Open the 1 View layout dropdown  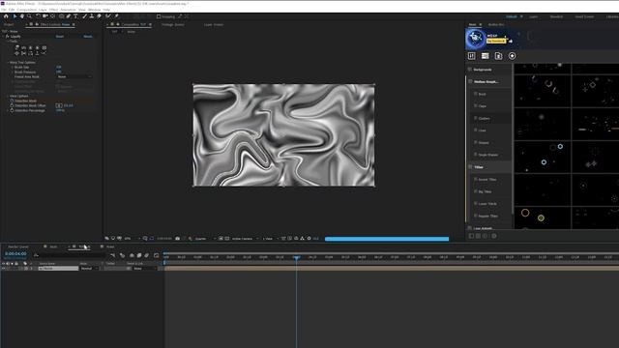coord(271,239)
